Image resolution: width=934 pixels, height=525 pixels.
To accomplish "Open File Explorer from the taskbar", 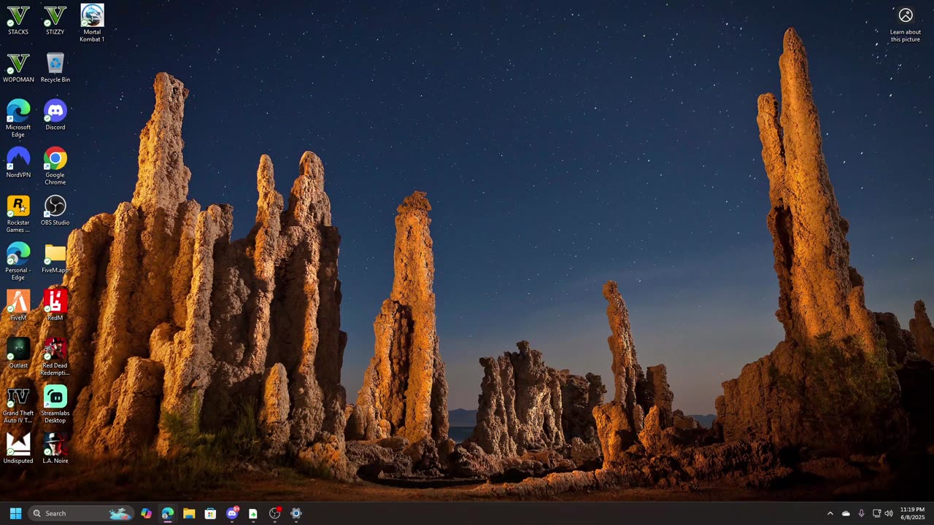I will click(x=189, y=513).
